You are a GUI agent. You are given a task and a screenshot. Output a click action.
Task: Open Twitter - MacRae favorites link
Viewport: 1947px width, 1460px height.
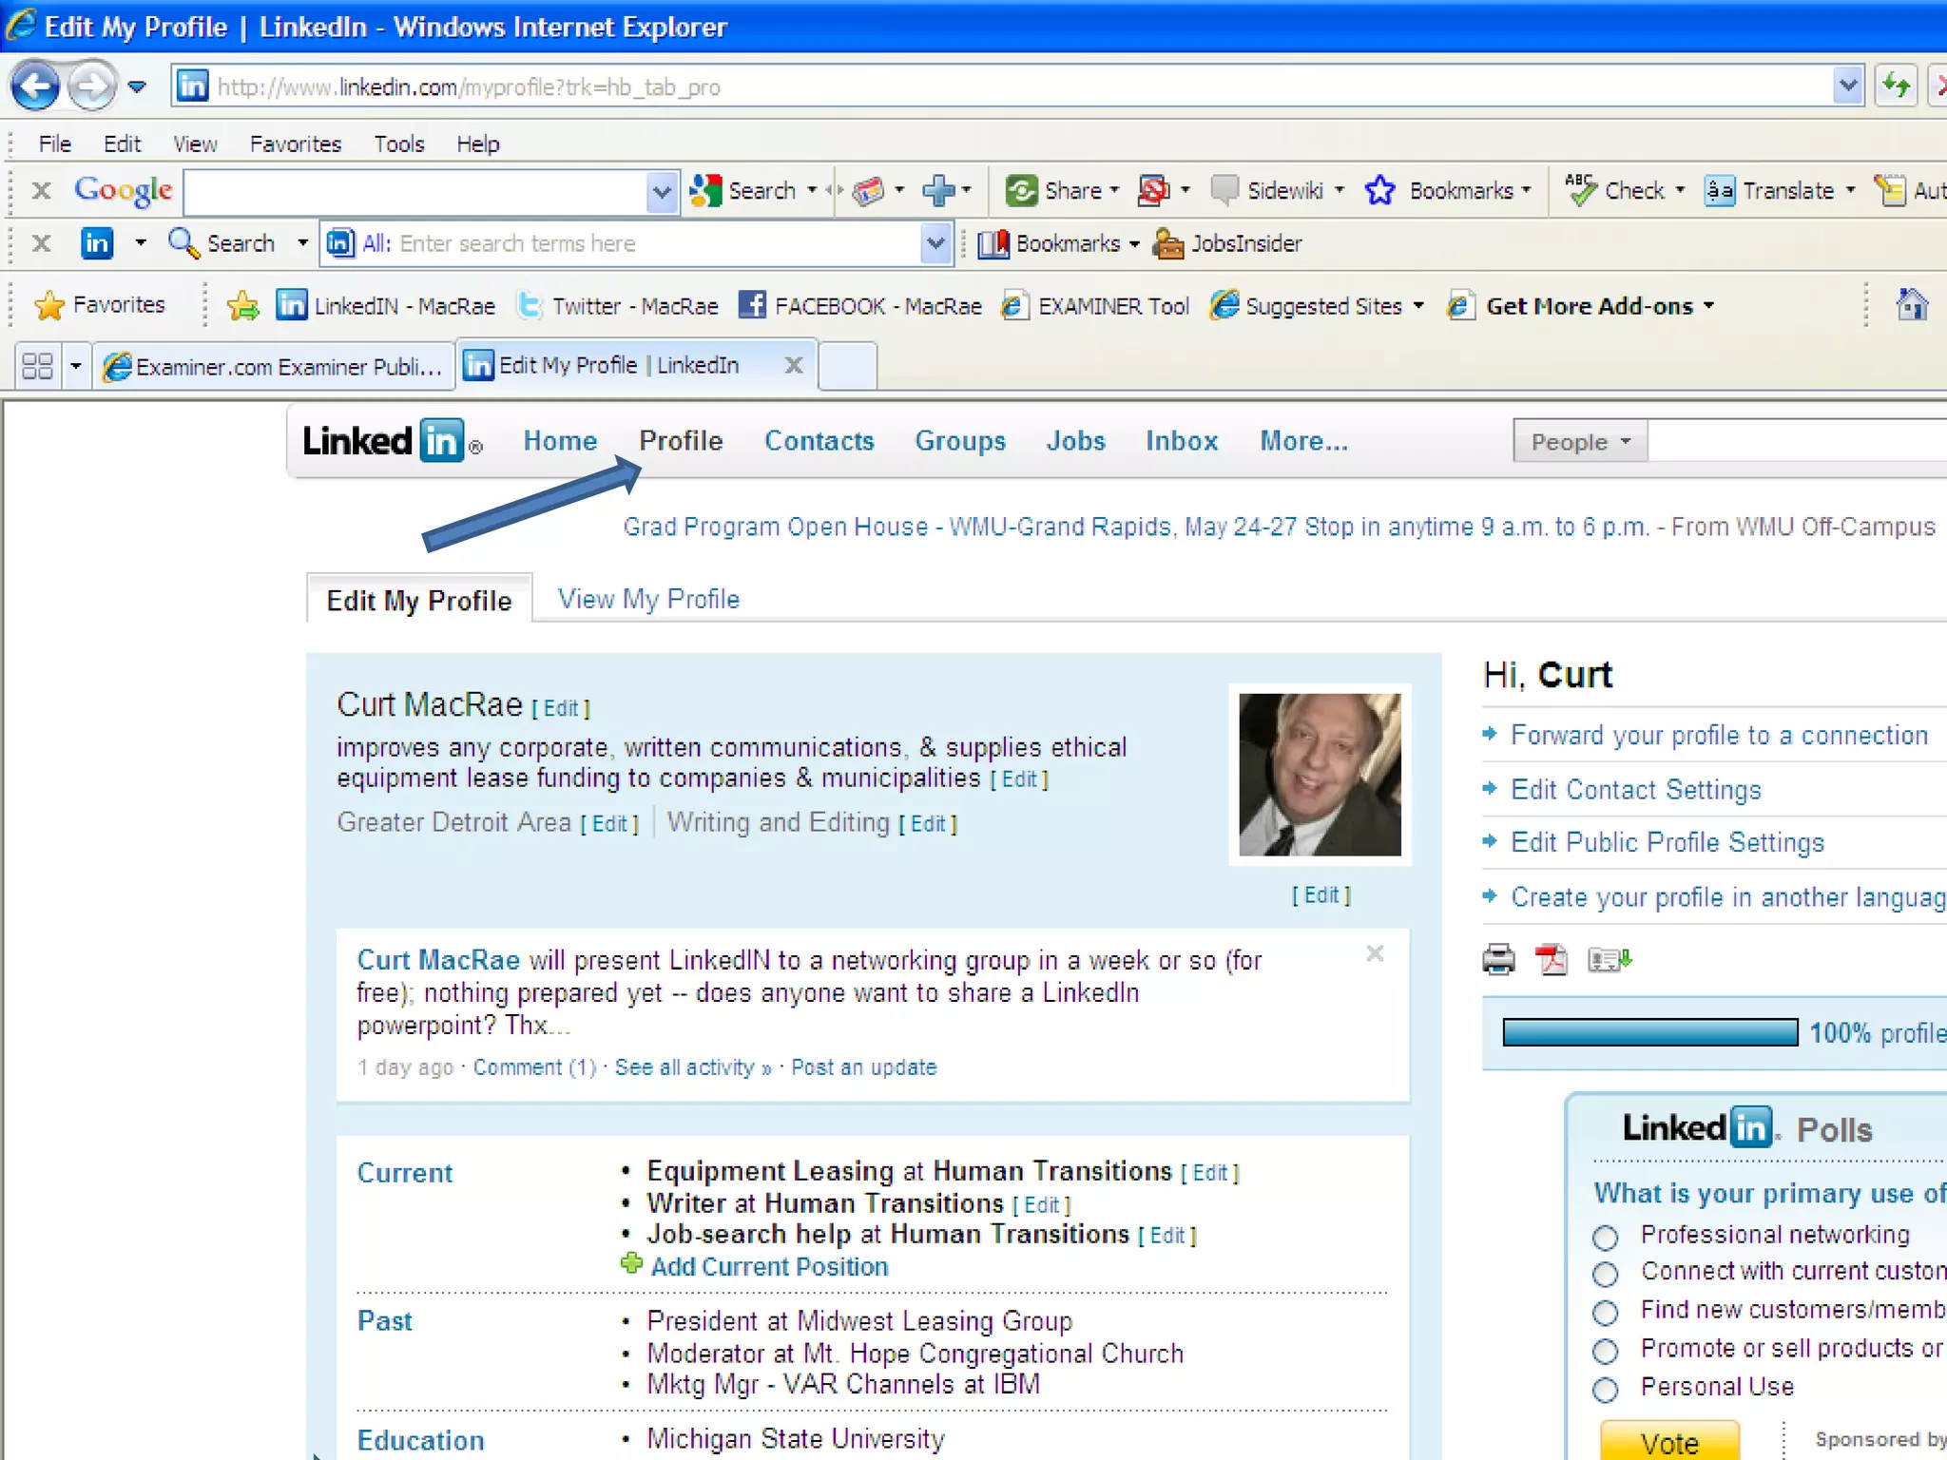(618, 305)
